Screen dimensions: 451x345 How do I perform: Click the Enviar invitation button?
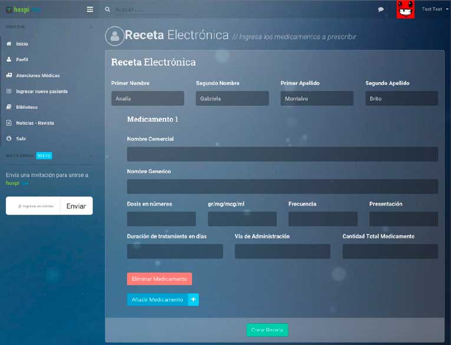76,206
